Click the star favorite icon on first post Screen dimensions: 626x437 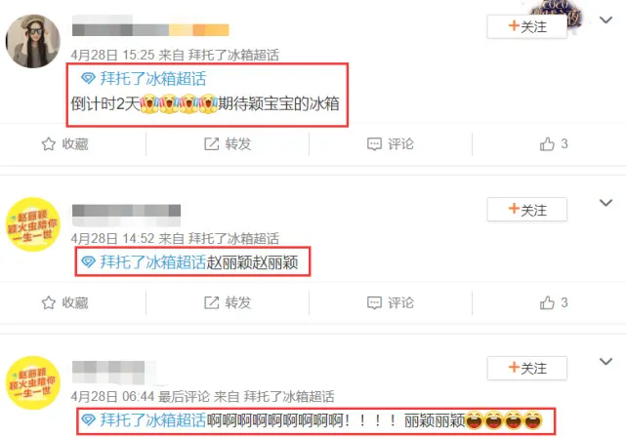point(48,144)
